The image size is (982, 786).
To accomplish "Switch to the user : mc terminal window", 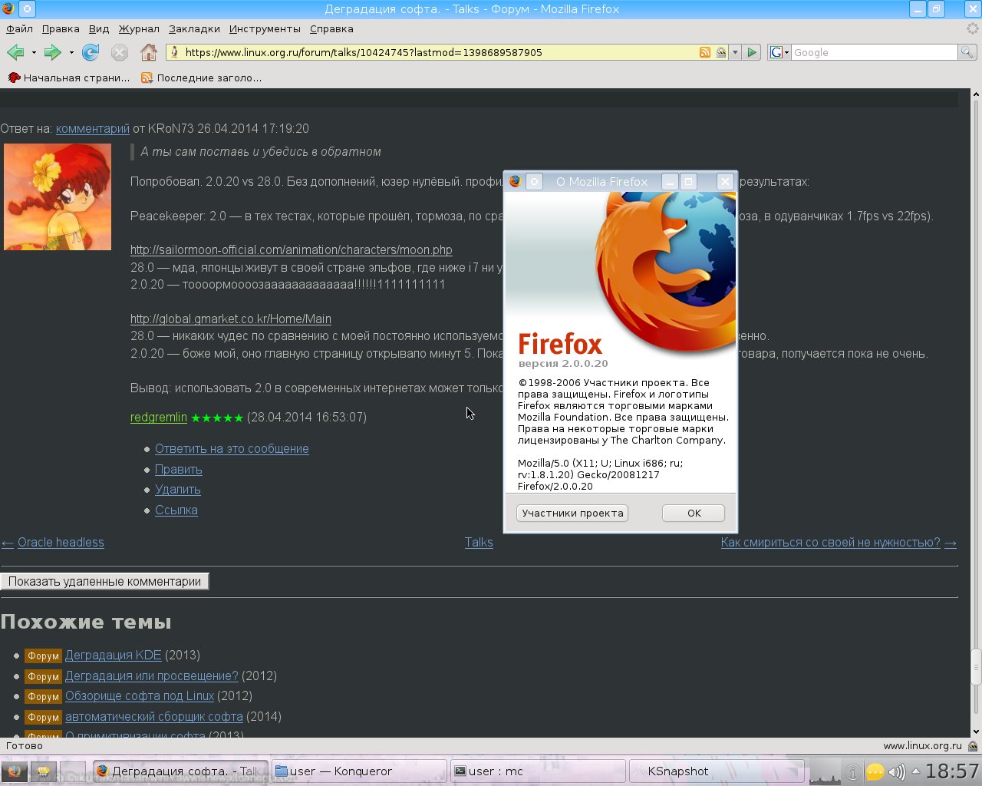I will point(538,771).
